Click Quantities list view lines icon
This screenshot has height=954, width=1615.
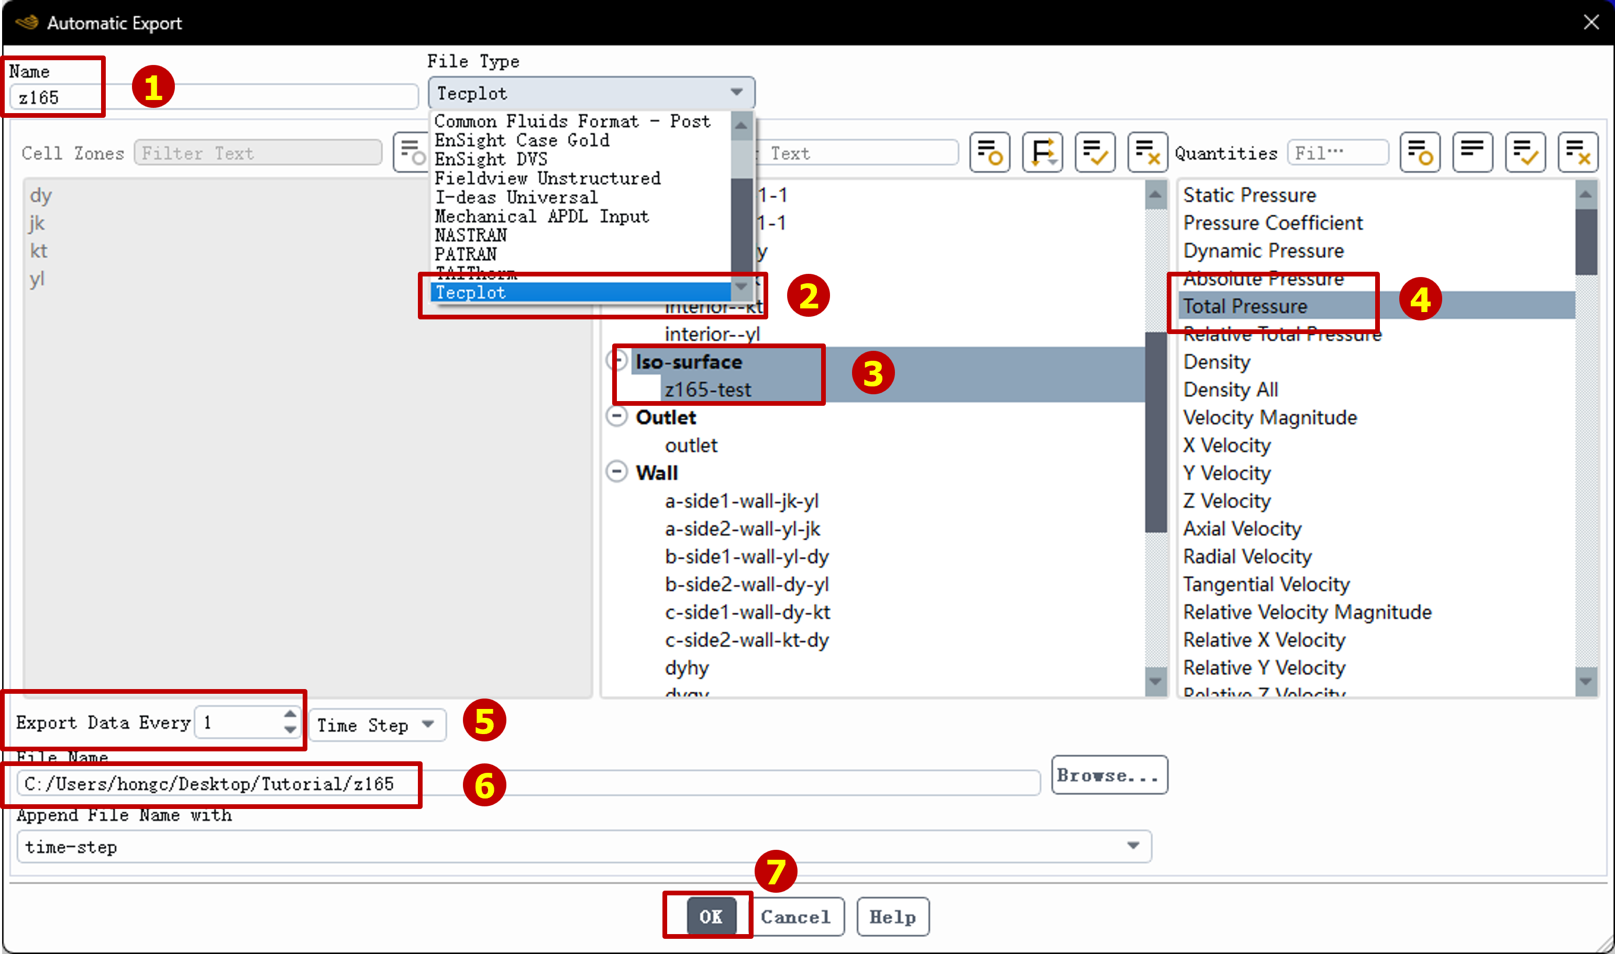click(1472, 153)
